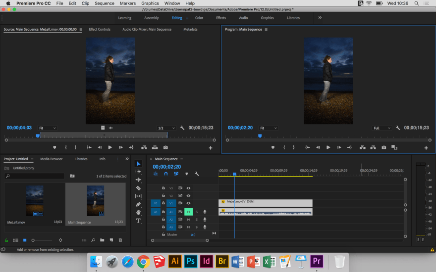Screen dimensions: 436x272
Task: Play the Source monitor clip
Action: (x=110, y=147)
